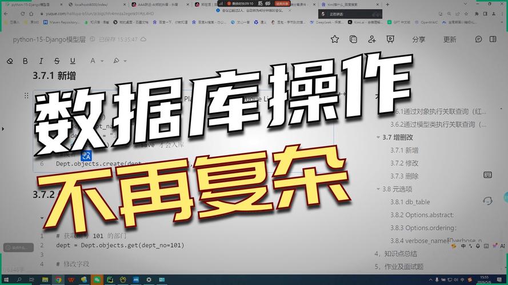Go to outline item 3.8.3 Options.ordering
Viewport: 508px width, 285px height.
coord(423,228)
